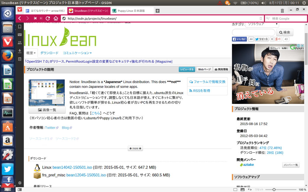
Task: Open Ubuntu Dash launcher
Action: 8,13
